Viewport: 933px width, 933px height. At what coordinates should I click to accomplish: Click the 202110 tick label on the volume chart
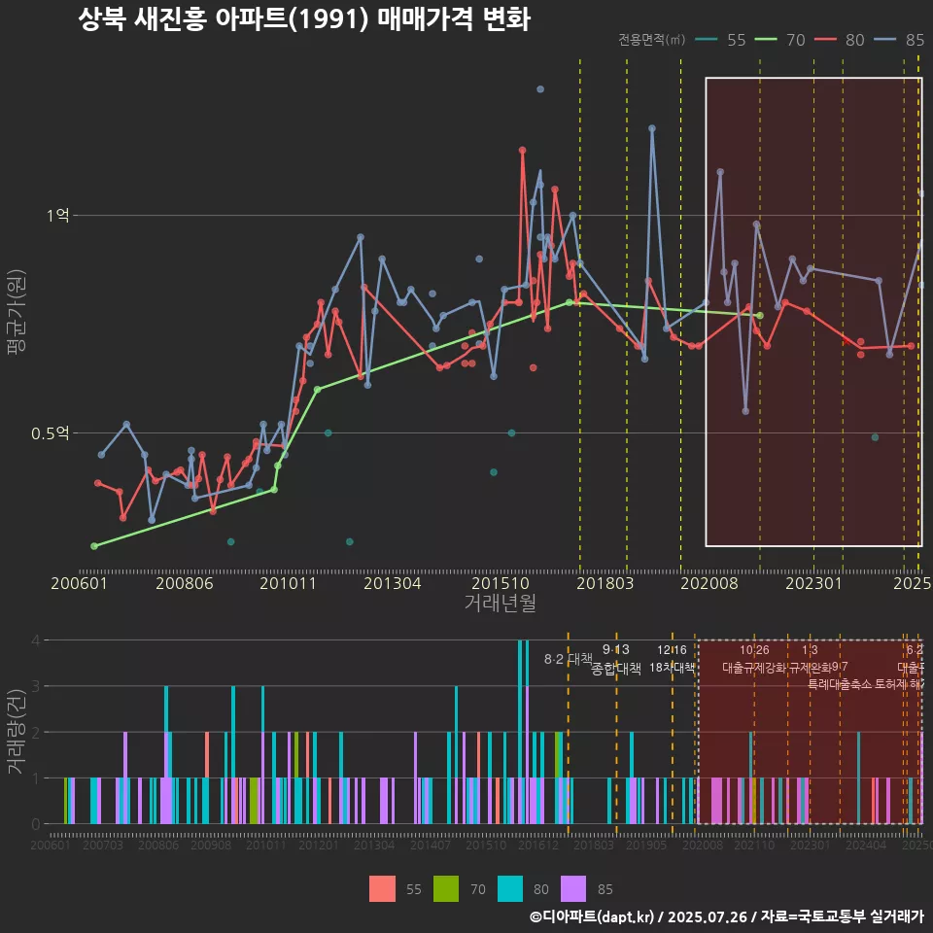pyautogui.click(x=754, y=845)
